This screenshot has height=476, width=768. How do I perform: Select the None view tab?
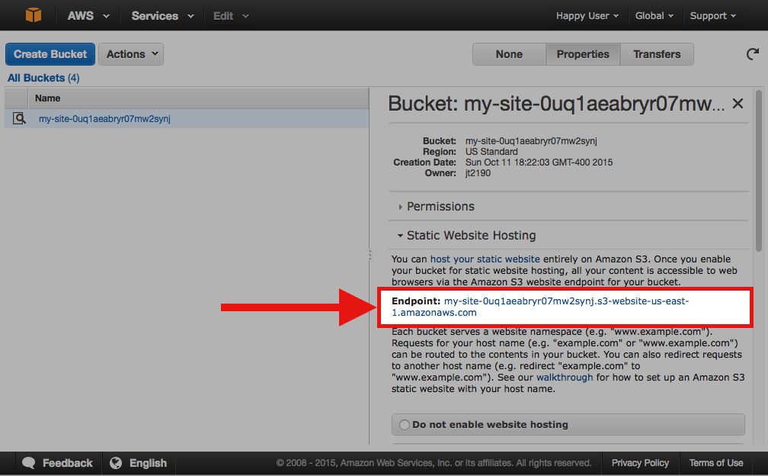point(509,54)
